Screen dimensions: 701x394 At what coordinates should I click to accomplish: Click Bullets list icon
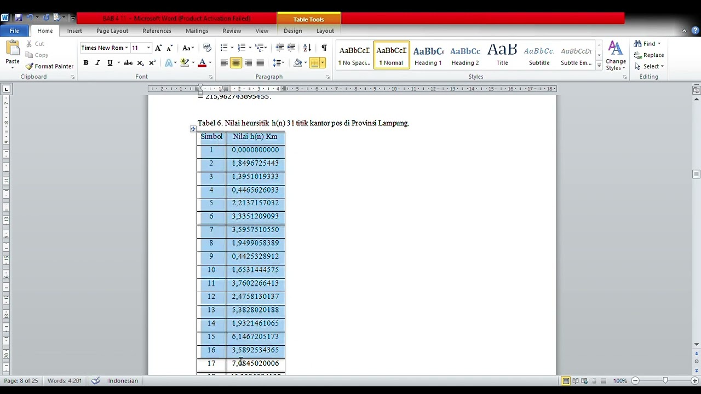224,48
